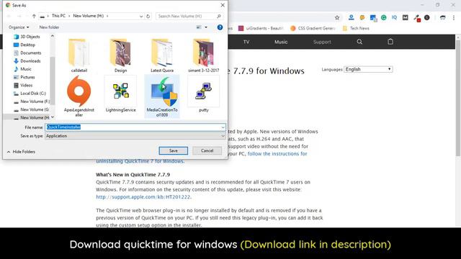
Task: Click the Up one level arrow
Action: tap(34, 16)
